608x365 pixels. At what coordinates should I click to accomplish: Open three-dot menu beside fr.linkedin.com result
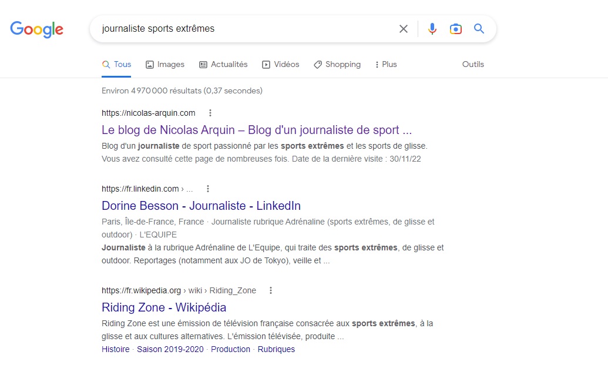208,189
